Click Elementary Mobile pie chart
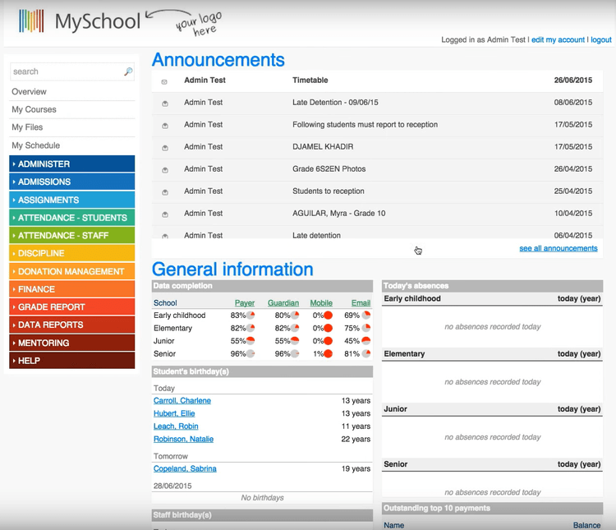 click(328, 328)
